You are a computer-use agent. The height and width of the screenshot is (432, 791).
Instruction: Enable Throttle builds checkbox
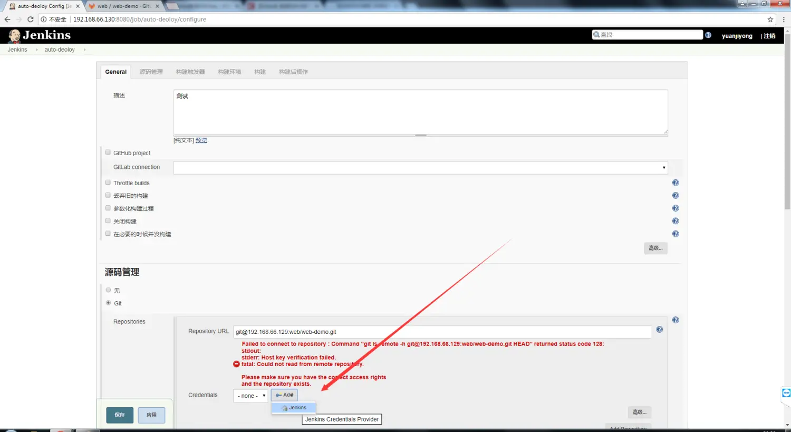pos(108,183)
